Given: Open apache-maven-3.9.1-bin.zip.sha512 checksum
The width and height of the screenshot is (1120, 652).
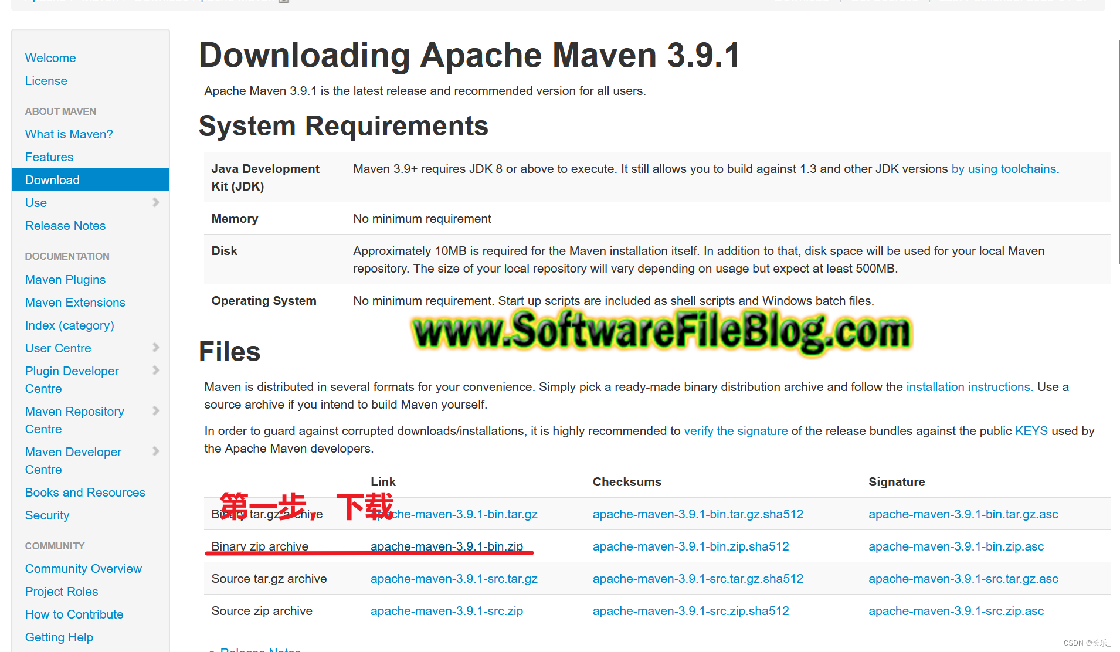Looking at the screenshot, I should (691, 546).
